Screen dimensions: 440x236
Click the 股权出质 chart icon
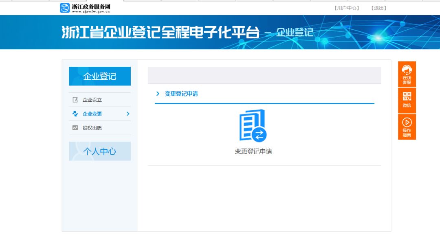tap(75, 128)
